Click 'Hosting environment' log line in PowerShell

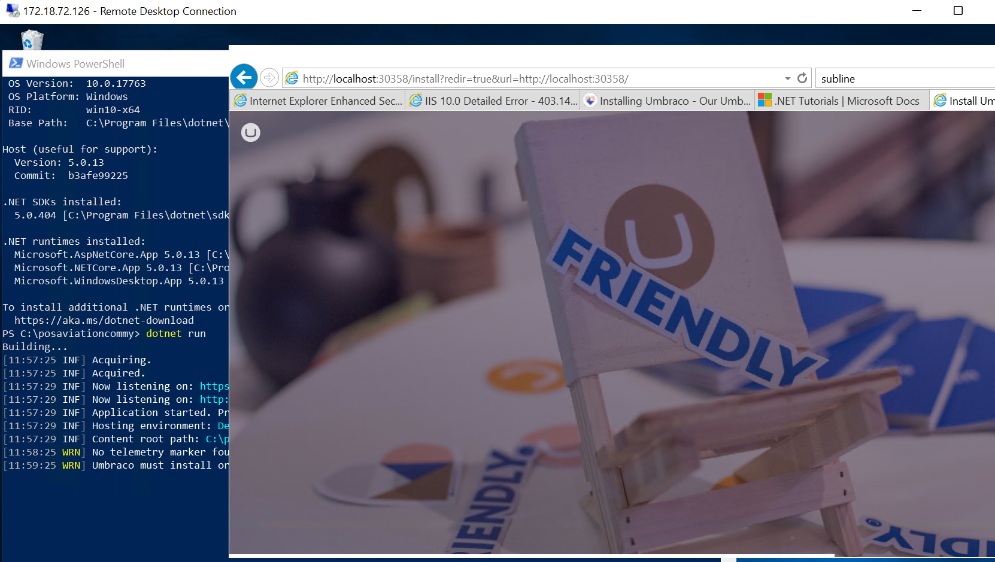pos(116,426)
